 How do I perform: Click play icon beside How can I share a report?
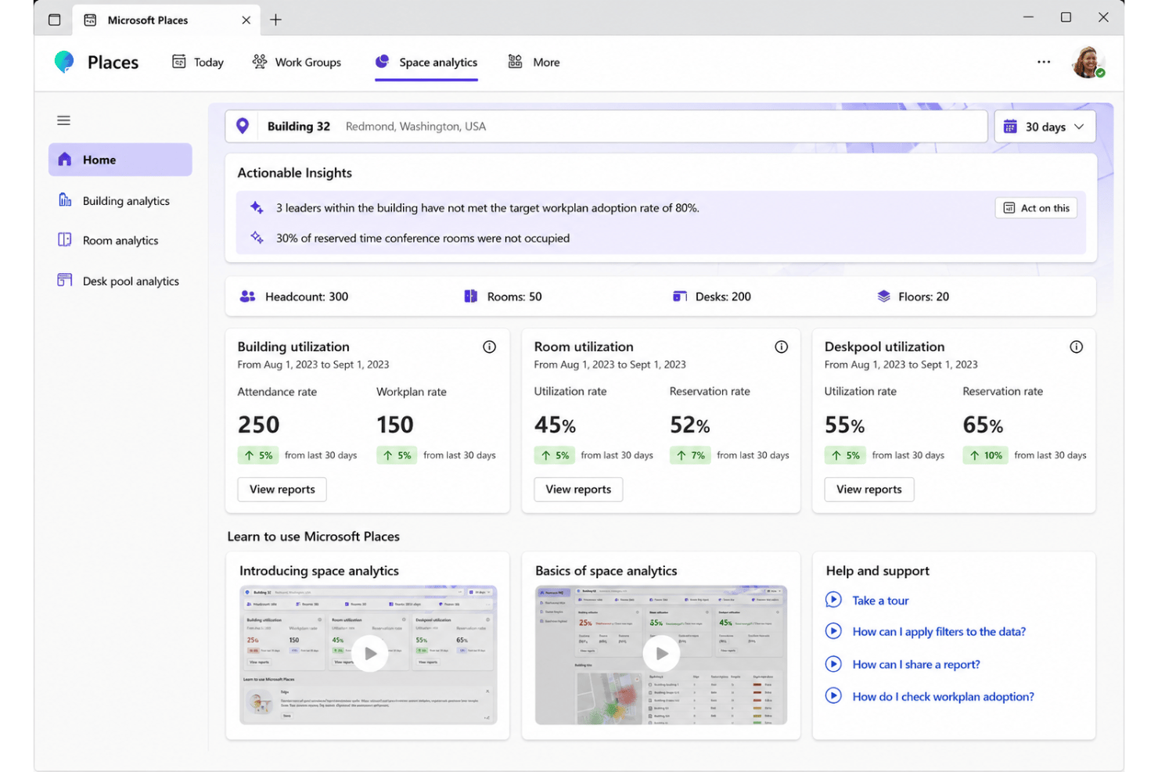(833, 664)
